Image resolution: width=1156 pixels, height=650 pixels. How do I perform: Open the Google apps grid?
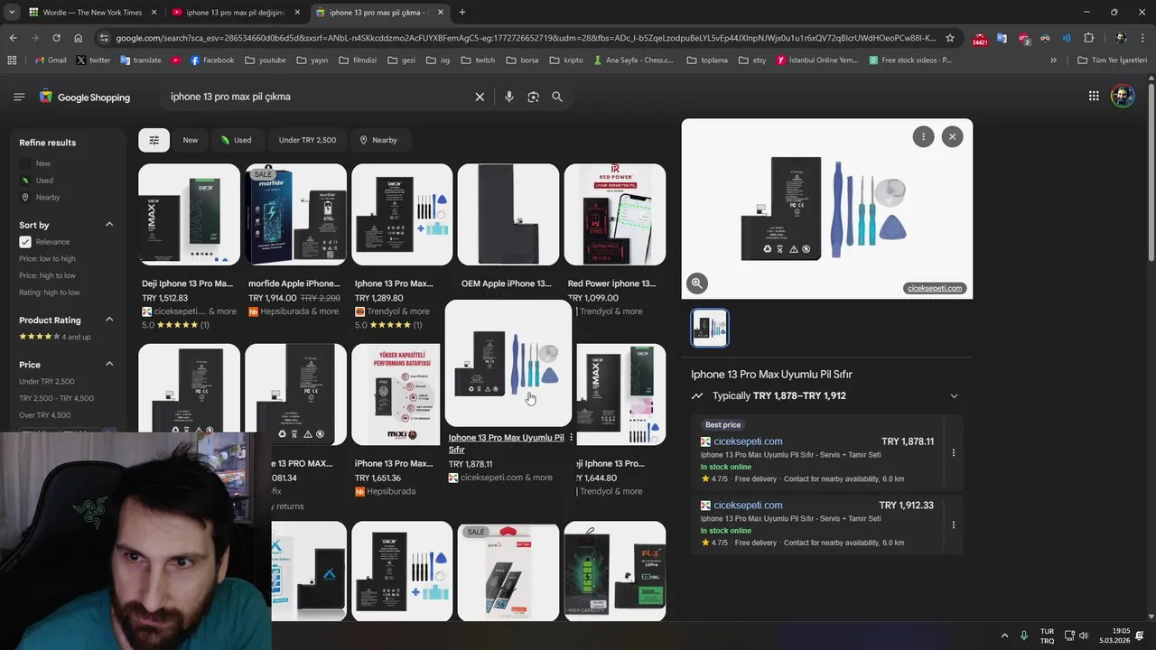tap(1094, 96)
